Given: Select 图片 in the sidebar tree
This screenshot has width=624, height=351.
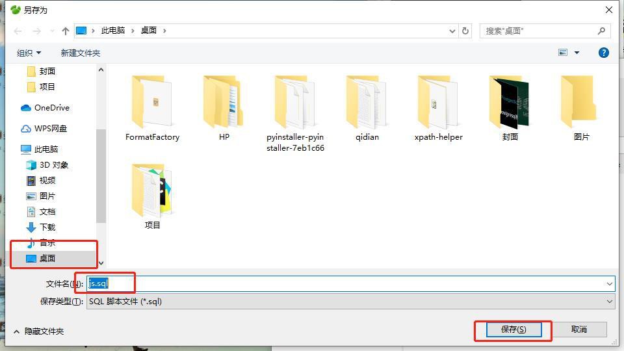Looking at the screenshot, I should 40,196.
